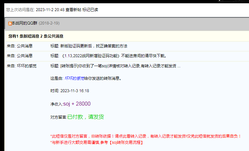Click the purple soj + 28000 amount
This screenshot has height=151, width=249.
pyautogui.click(x=77, y=104)
